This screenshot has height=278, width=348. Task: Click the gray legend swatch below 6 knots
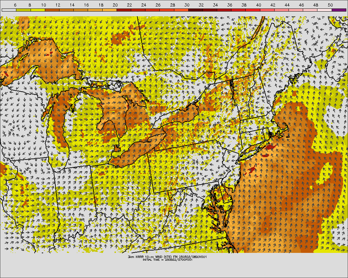(x=9, y=10)
